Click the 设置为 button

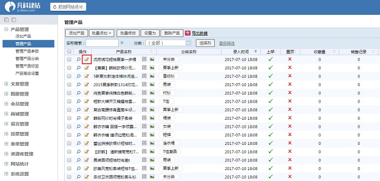[x=150, y=33]
